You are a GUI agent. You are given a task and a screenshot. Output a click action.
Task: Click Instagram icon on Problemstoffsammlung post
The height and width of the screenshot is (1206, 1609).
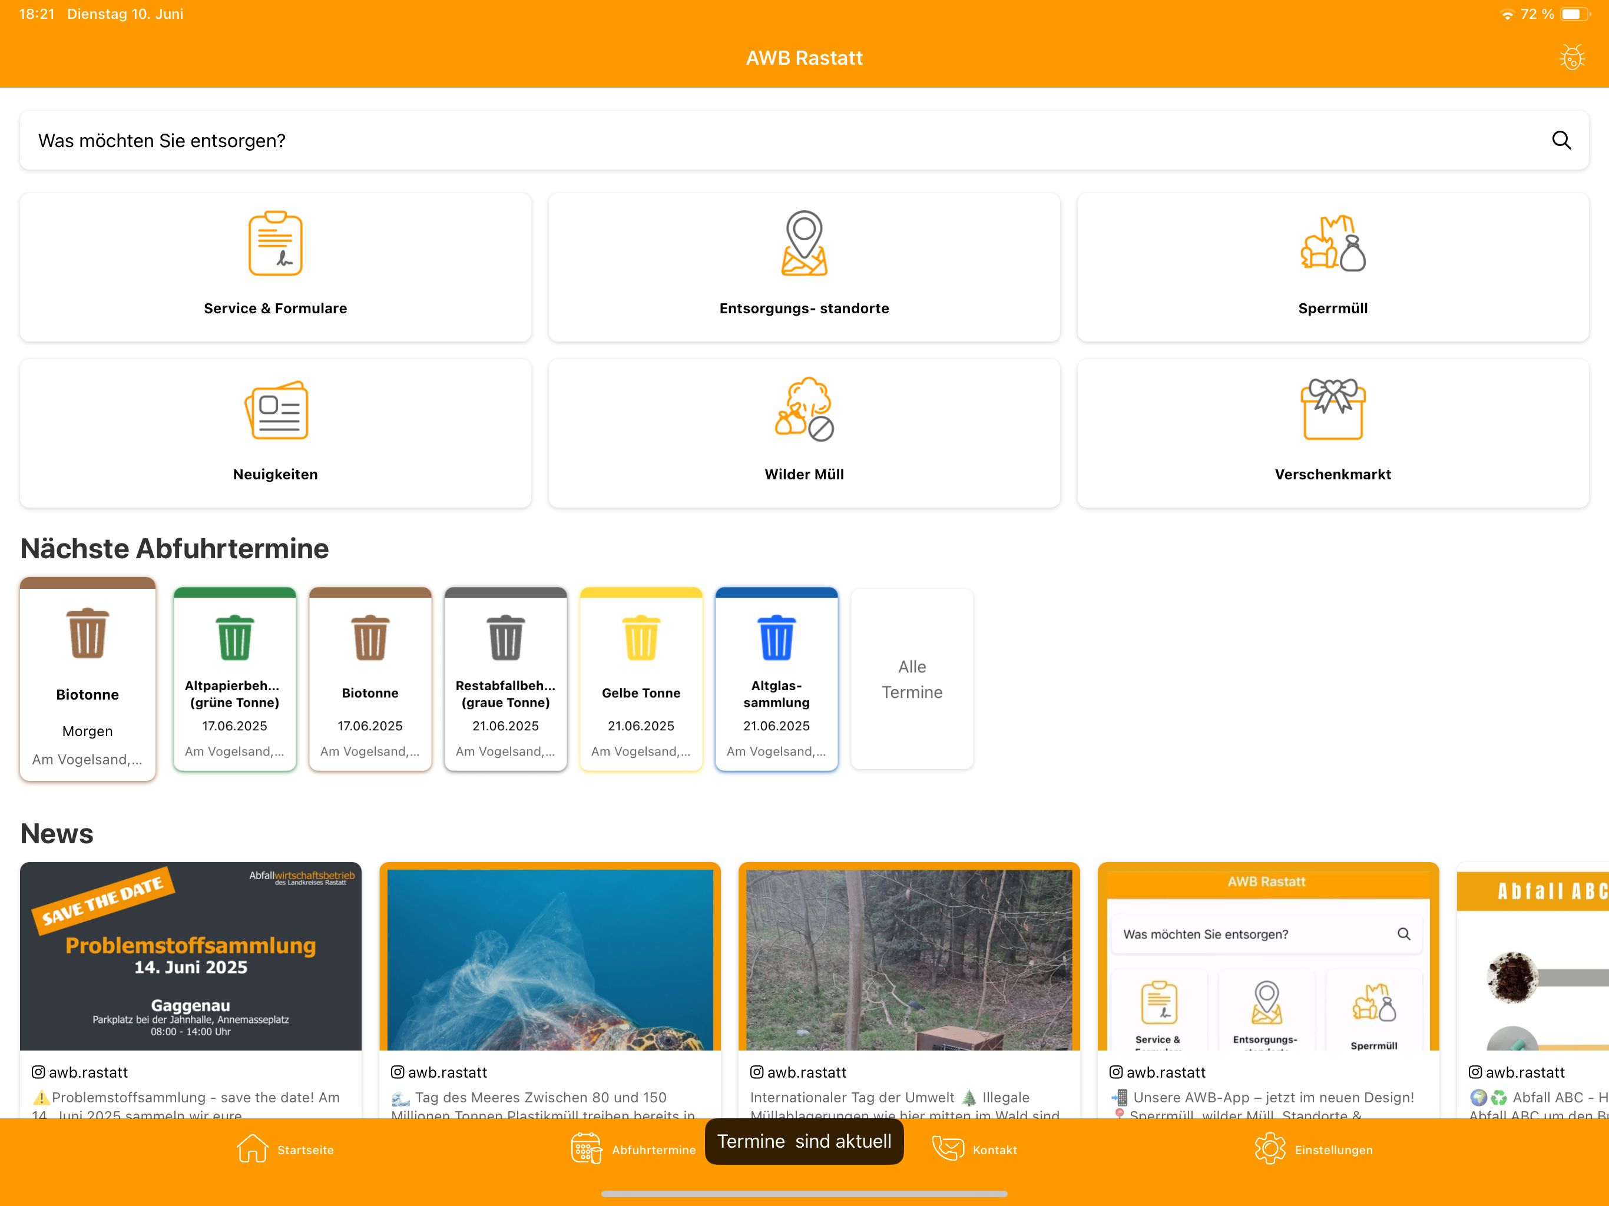38,1071
